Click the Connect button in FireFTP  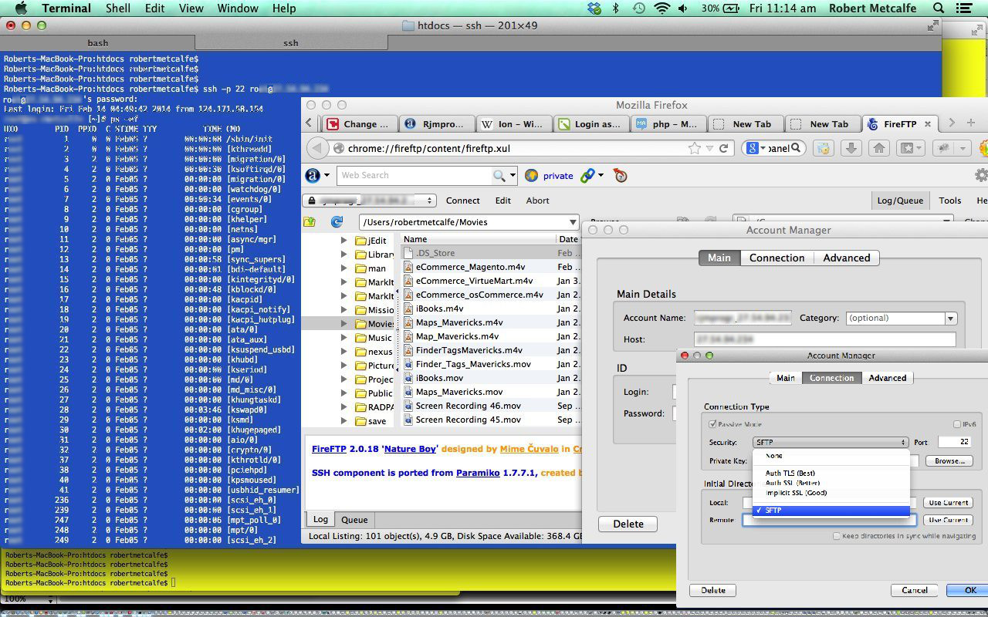click(x=463, y=201)
